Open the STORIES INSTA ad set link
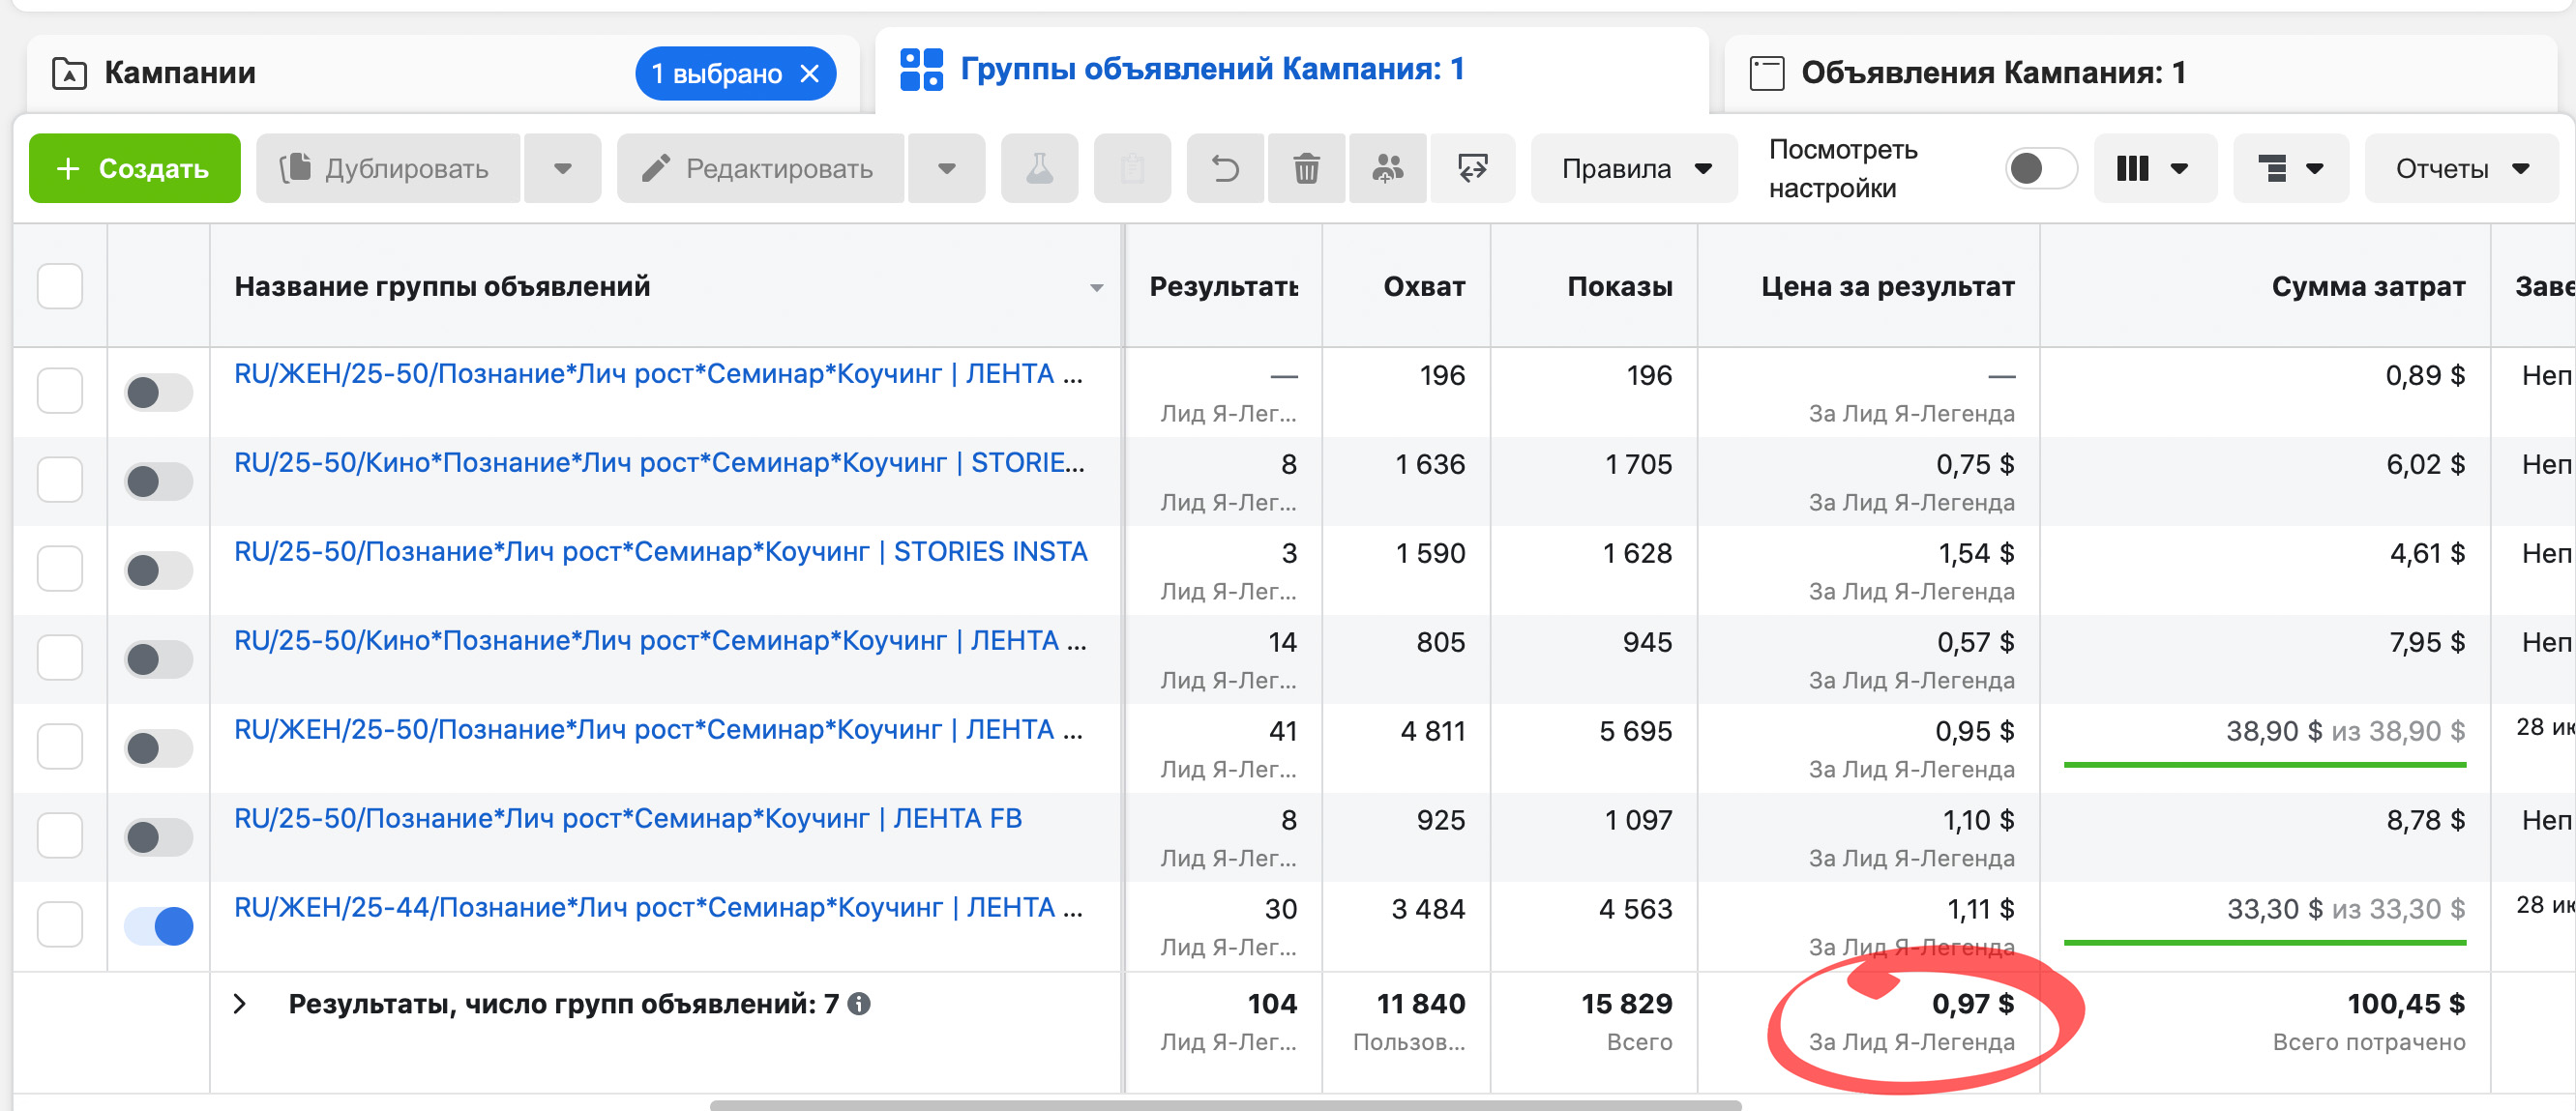Viewport: 2576px width, 1111px height. coord(661,552)
